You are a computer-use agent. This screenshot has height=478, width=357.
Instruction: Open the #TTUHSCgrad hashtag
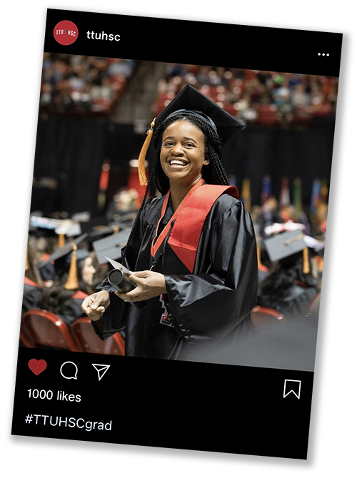(69, 422)
